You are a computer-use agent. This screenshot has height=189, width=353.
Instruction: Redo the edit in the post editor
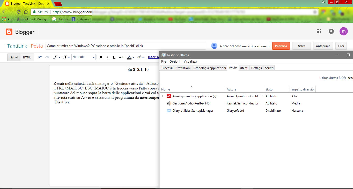[47, 57]
